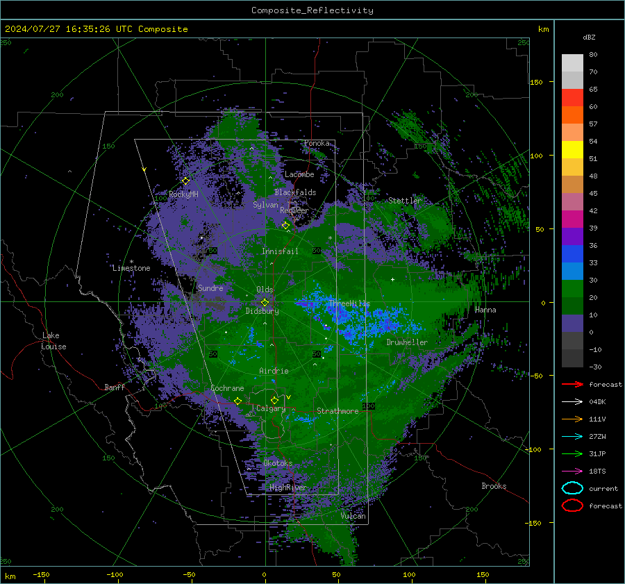Image resolution: width=625 pixels, height=584 pixels.
Task: Click the ThreeHills town label
Action: pos(349,303)
